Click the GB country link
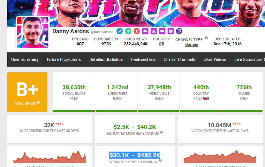Viewport: 265px width, 167px height. (161, 44)
